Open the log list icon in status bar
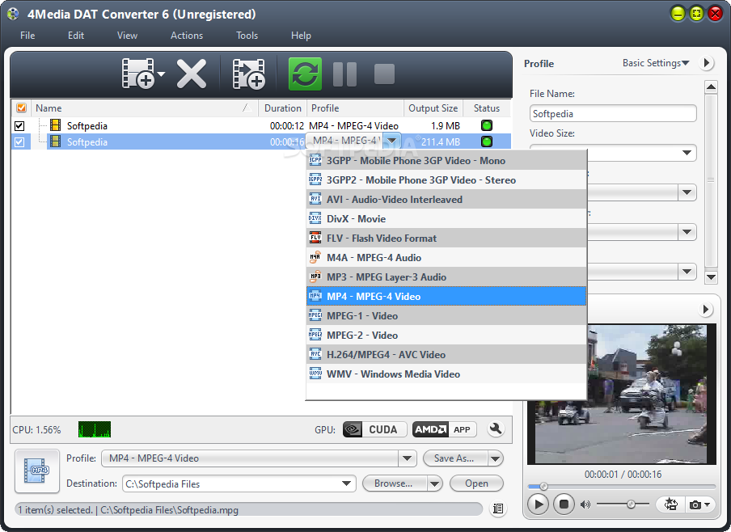731x532 pixels. 498,509
